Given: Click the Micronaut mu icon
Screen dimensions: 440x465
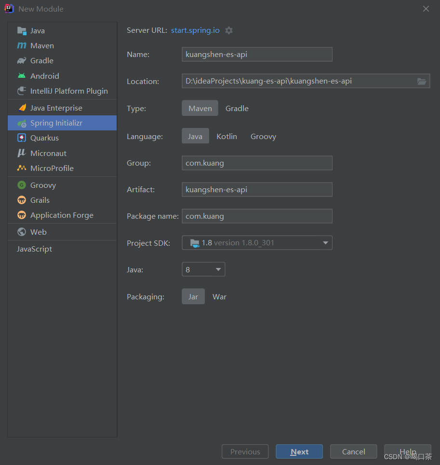Looking at the screenshot, I should [22, 153].
